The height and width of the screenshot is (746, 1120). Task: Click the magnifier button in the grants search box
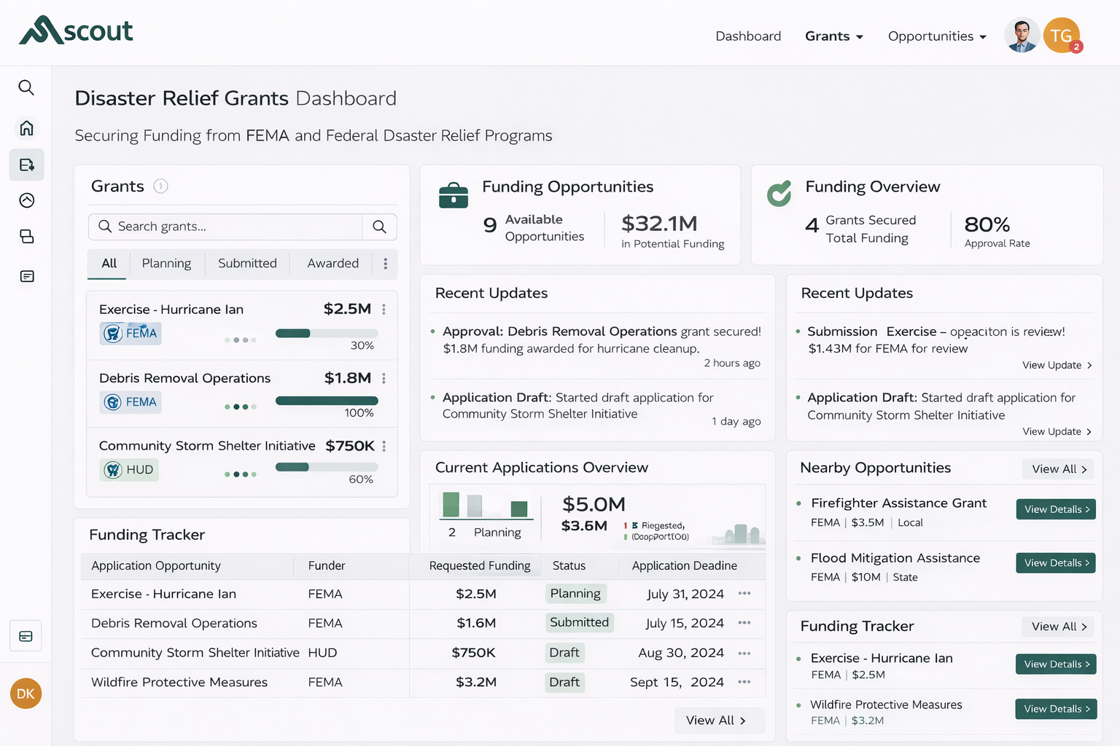[x=379, y=227]
